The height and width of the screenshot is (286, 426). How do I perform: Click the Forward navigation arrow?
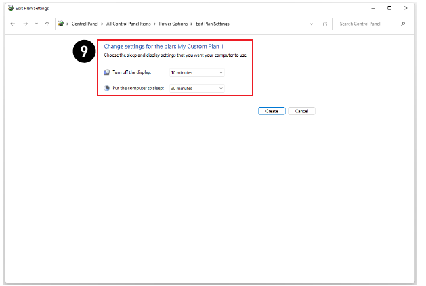click(x=26, y=24)
